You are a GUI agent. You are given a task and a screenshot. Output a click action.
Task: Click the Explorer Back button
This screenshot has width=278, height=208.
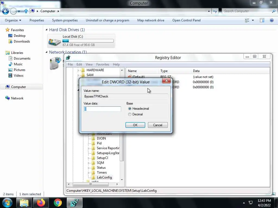click(x=5, y=11)
